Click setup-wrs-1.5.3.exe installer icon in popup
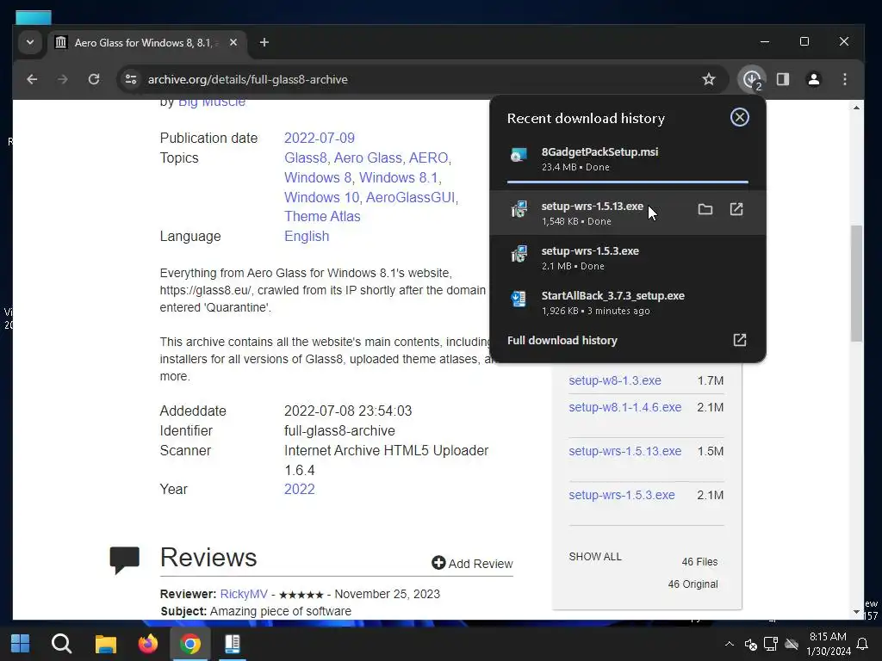This screenshot has width=882, height=661. (519, 254)
